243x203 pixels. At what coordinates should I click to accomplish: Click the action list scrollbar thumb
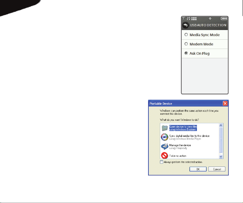click(221, 140)
